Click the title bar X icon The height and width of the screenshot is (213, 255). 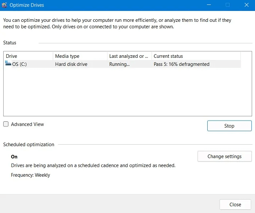point(246,5)
